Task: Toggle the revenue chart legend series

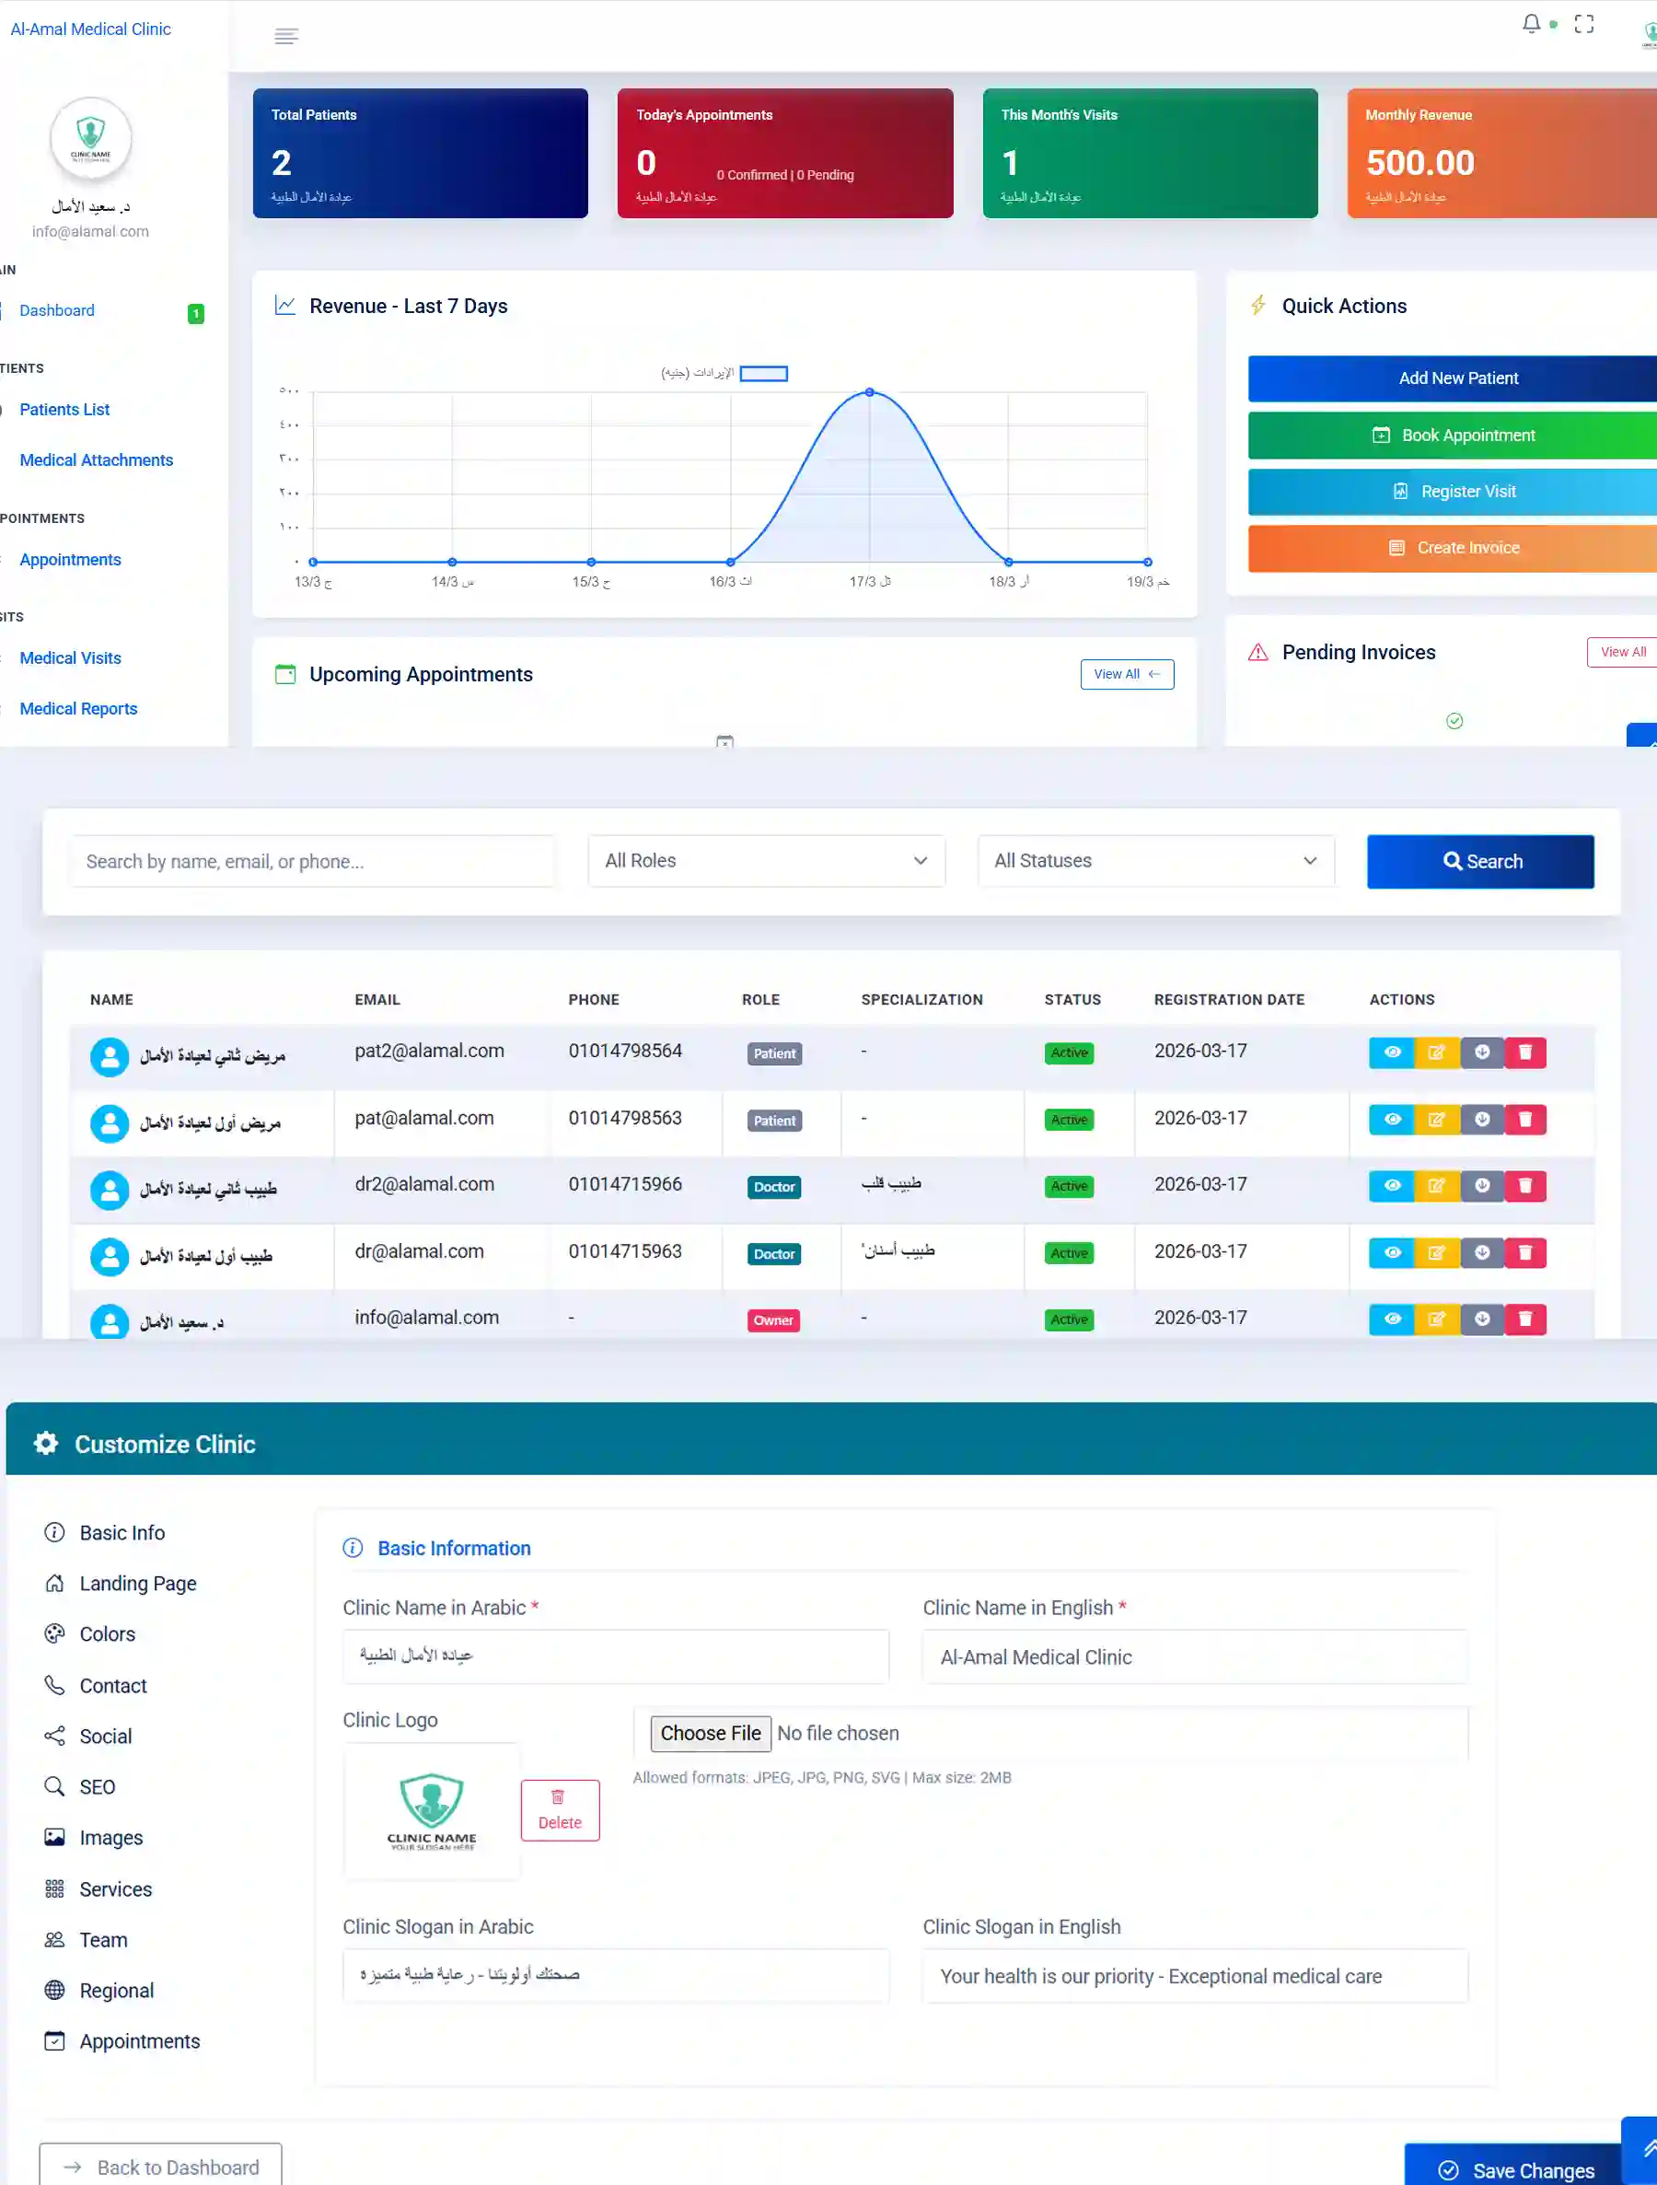Action: coord(763,374)
